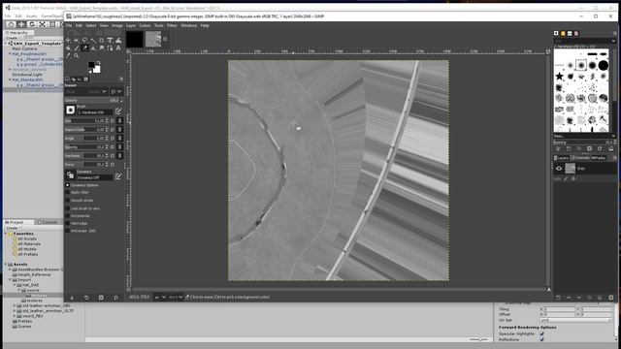Select the Move tool in GIMP toolbox
The image size is (621, 349).
[x=68, y=40]
